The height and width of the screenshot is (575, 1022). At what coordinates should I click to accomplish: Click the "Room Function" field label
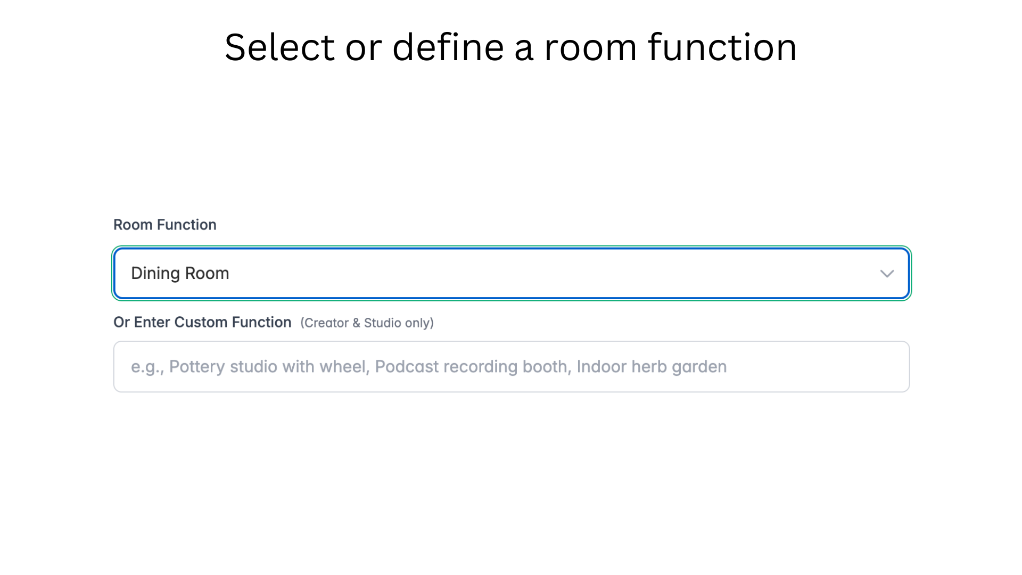click(x=165, y=225)
